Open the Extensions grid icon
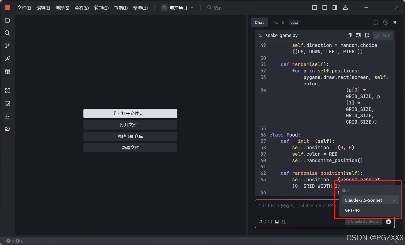 click(7, 91)
